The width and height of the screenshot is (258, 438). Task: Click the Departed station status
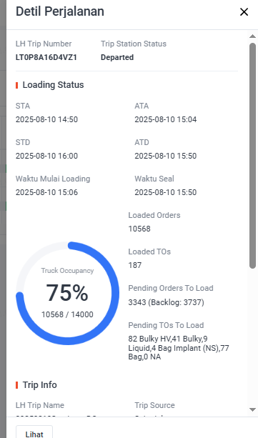pos(117,57)
